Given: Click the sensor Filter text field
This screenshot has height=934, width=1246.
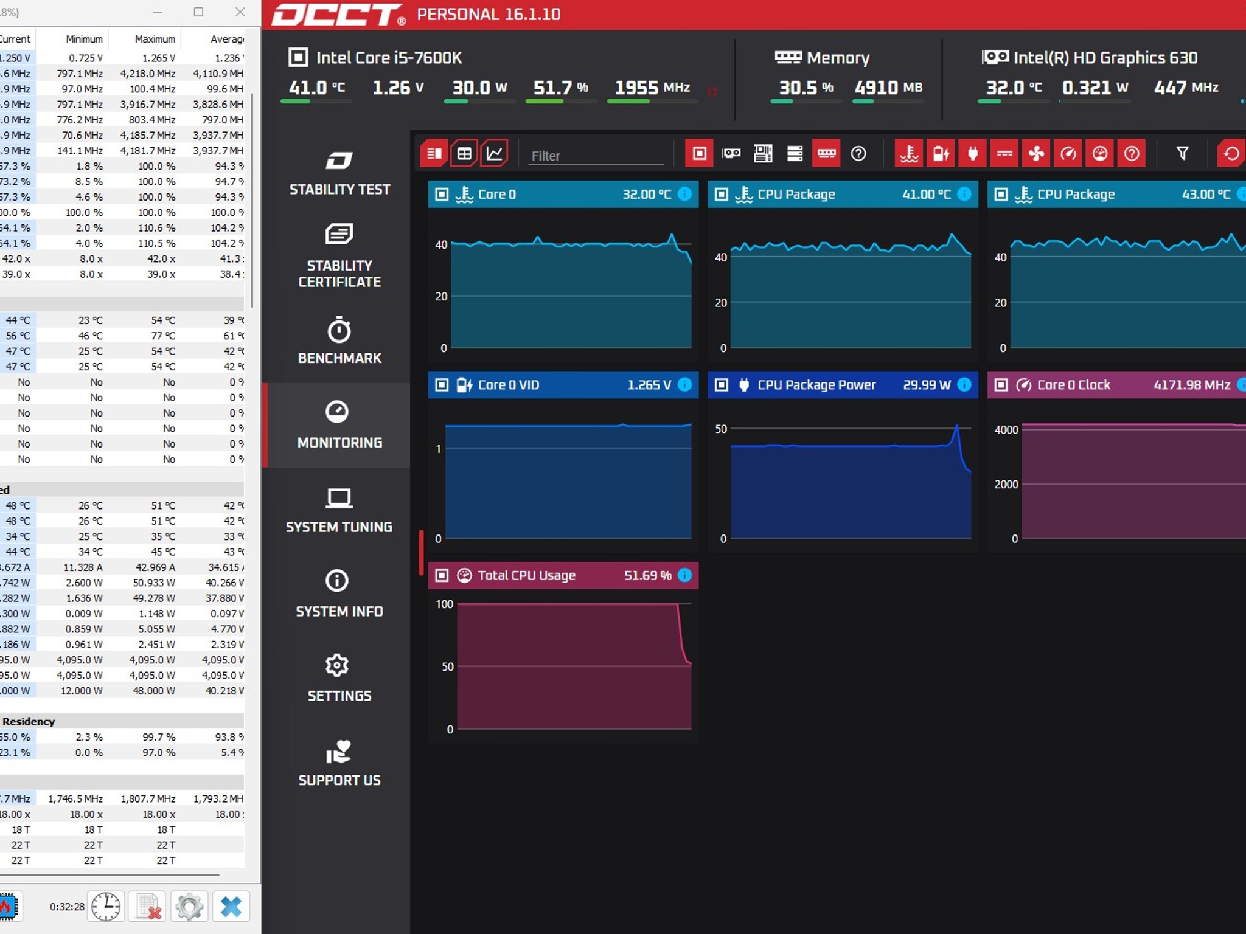Looking at the screenshot, I should (596, 156).
